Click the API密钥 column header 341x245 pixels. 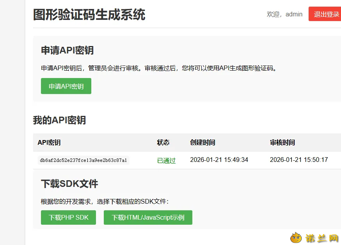49,142
